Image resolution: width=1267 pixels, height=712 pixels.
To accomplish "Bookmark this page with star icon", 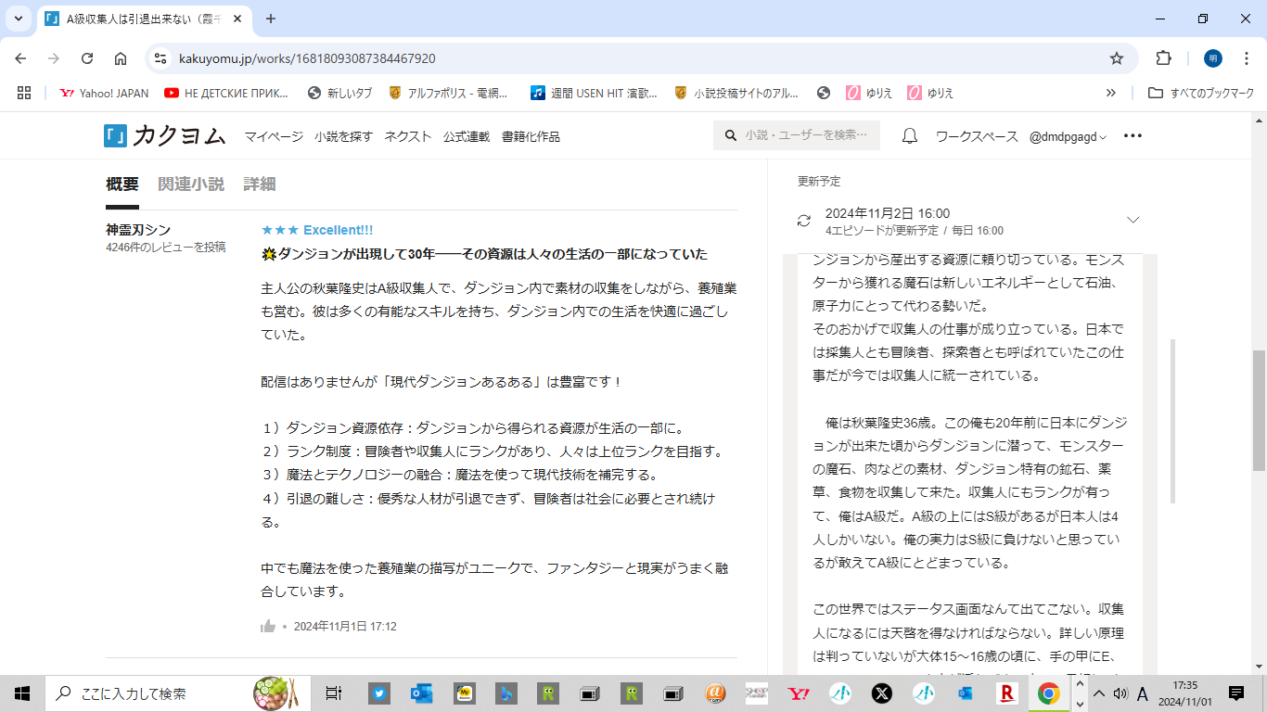I will [x=1117, y=58].
